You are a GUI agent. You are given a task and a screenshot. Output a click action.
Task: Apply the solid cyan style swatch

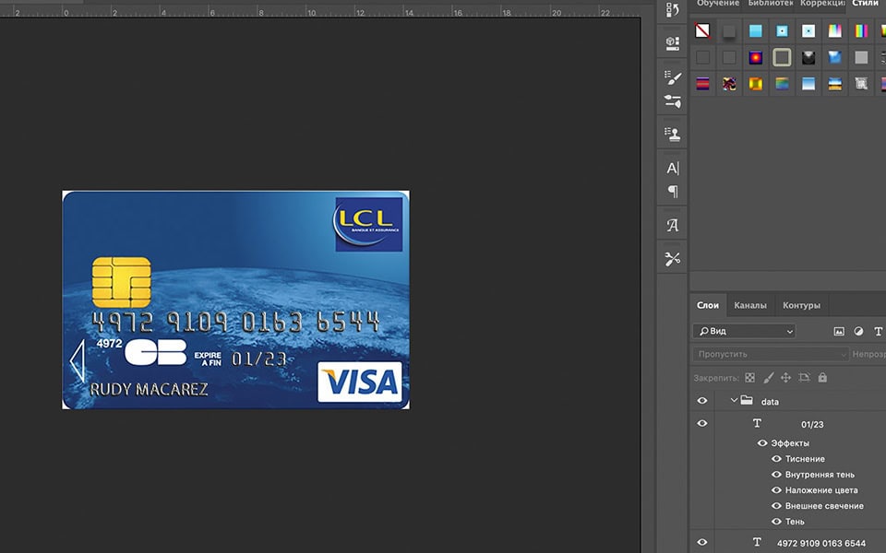tap(756, 30)
